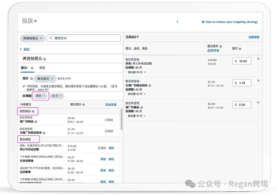Remove the $10.00 男士休闲运动鞋 row with X
This screenshot has width=277, height=195.
[x=258, y=59]
